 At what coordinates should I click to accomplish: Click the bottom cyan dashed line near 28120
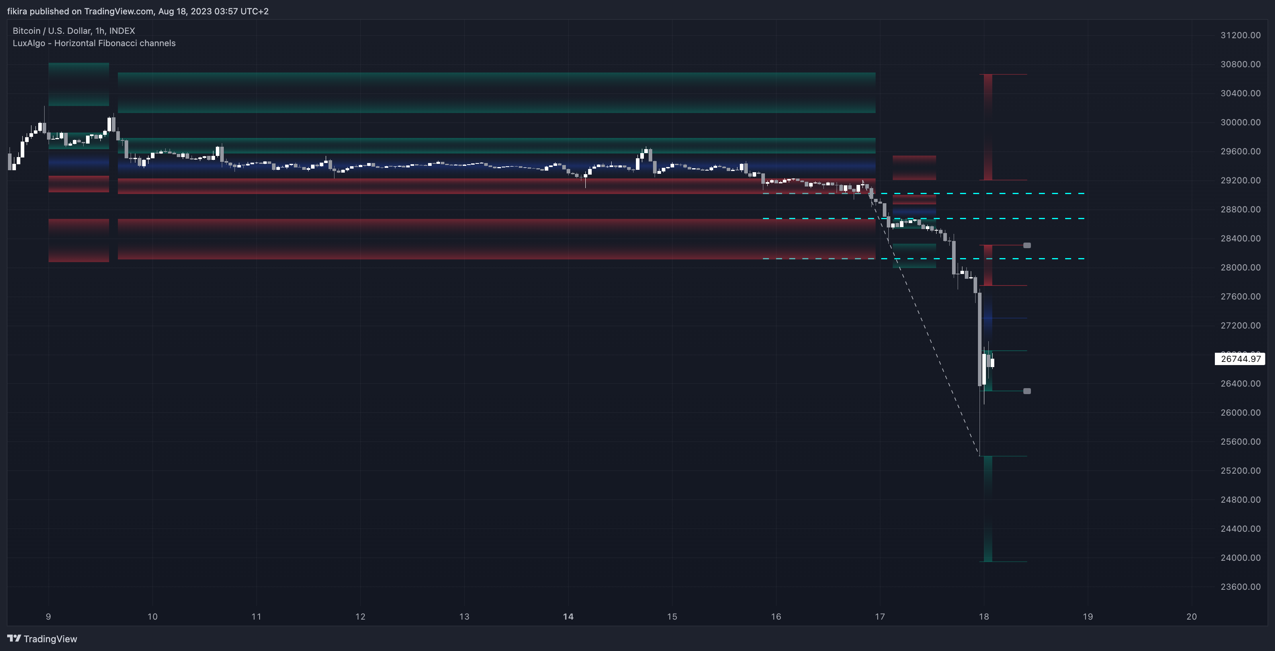pyautogui.click(x=924, y=258)
